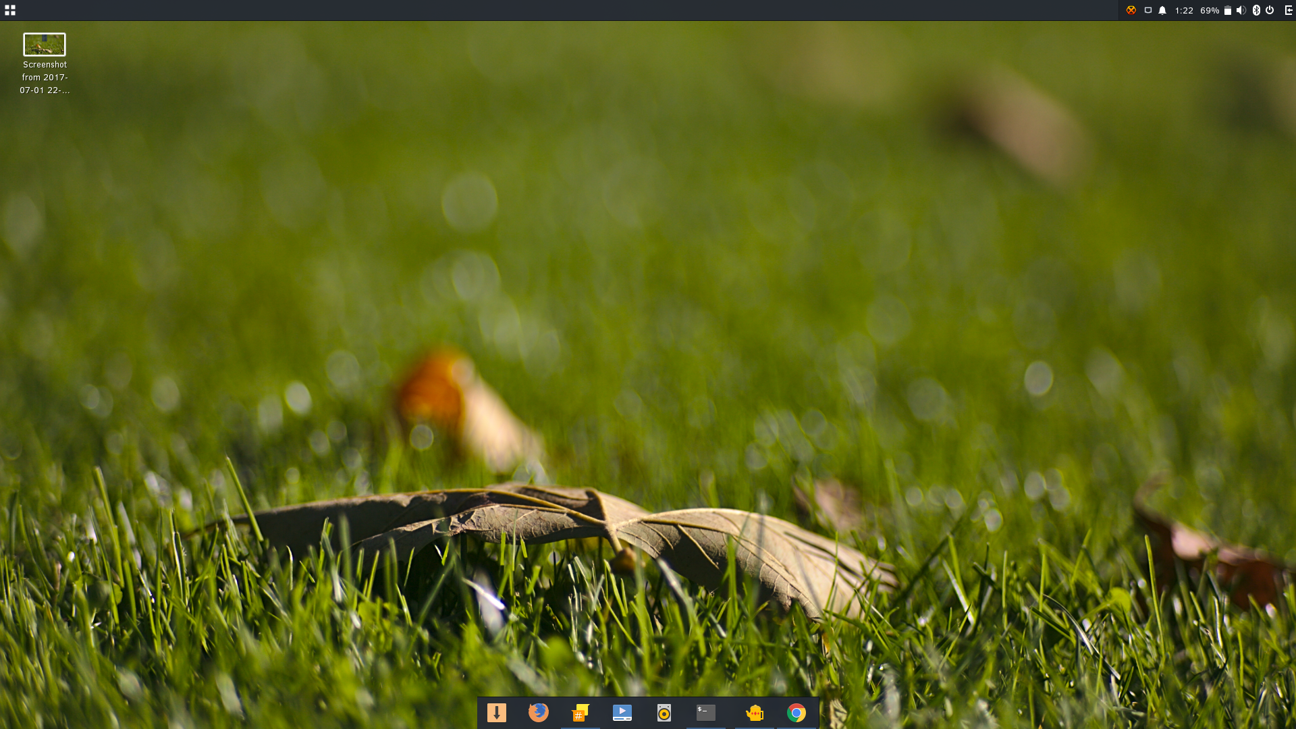Launch the orange download-arrow app in the dock
This screenshot has width=1296, height=729.
[497, 713]
